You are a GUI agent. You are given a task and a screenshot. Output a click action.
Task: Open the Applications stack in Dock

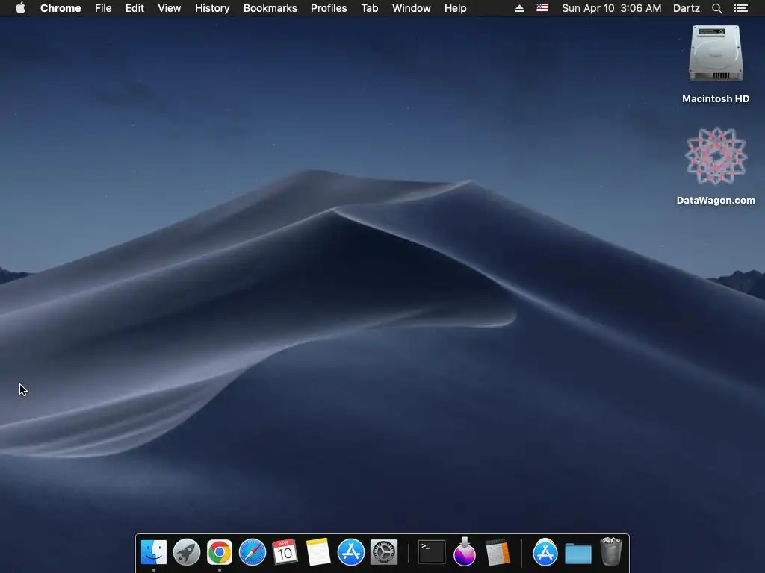coord(545,553)
